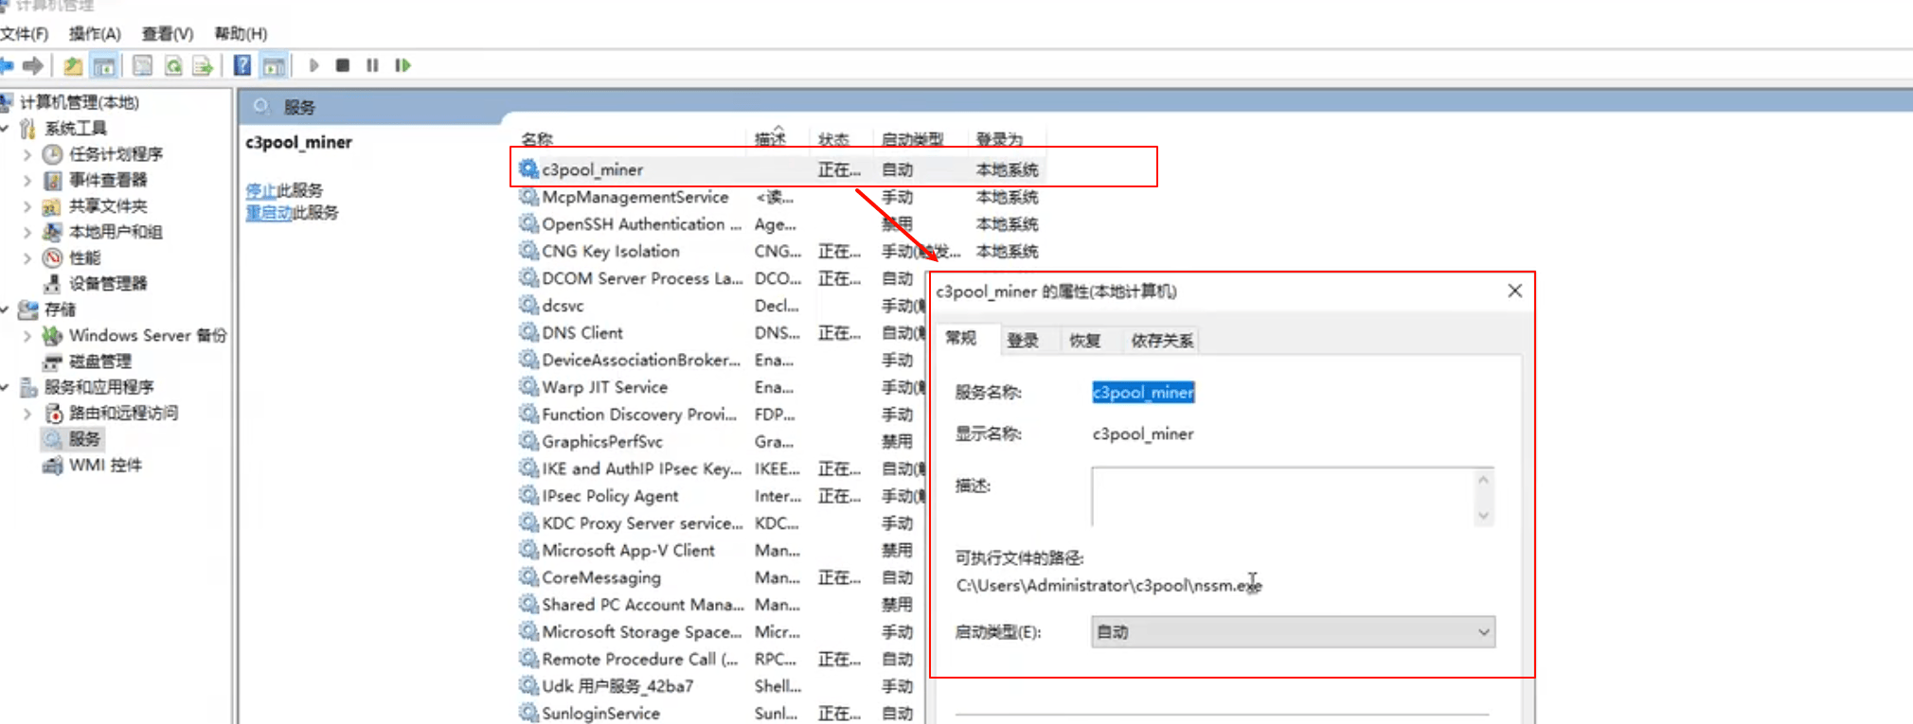The image size is (1913, 724).
Task: Click the 名称 column header
Action: [x=537, y=139]
